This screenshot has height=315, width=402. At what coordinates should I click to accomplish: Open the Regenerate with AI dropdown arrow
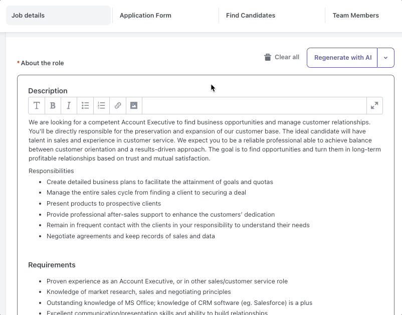(385, 58)
